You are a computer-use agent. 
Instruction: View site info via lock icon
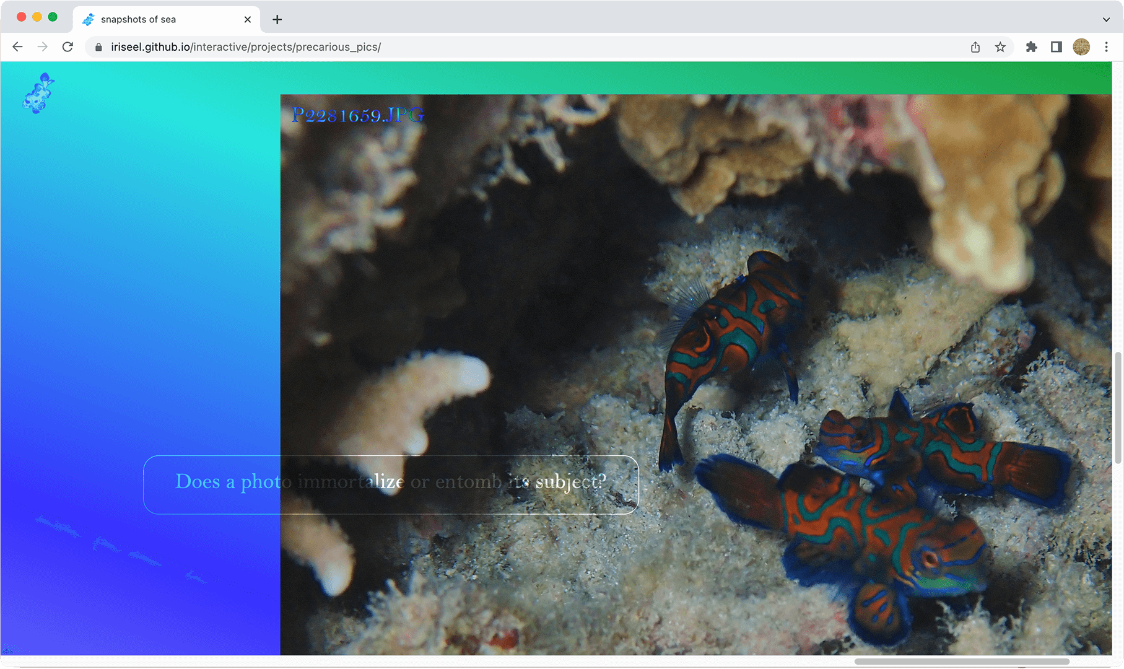coord(98,47)
